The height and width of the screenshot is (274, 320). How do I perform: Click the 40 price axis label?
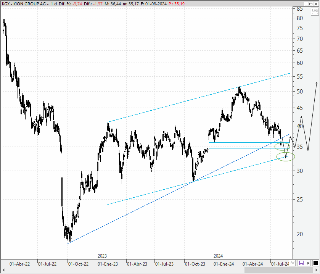point(299,126)
